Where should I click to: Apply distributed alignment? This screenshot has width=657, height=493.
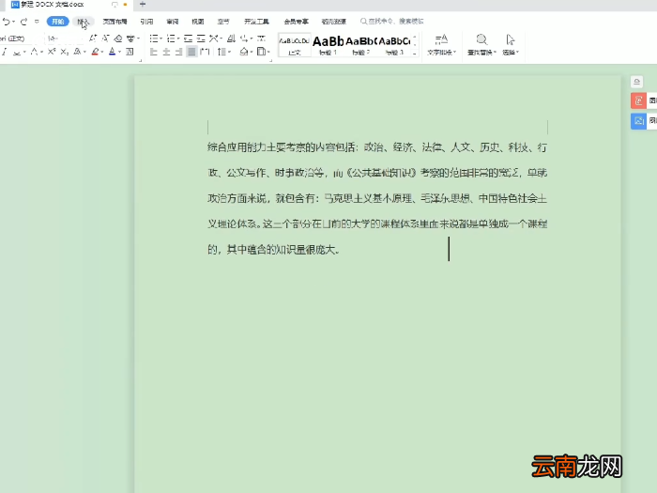205,52
